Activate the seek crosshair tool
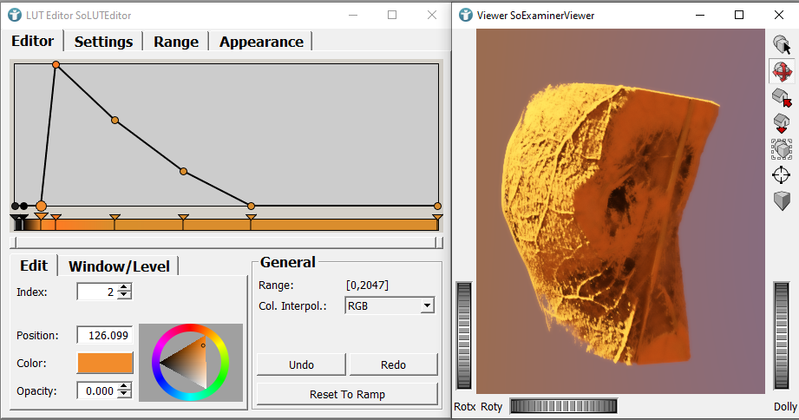 tap(781, 175)
